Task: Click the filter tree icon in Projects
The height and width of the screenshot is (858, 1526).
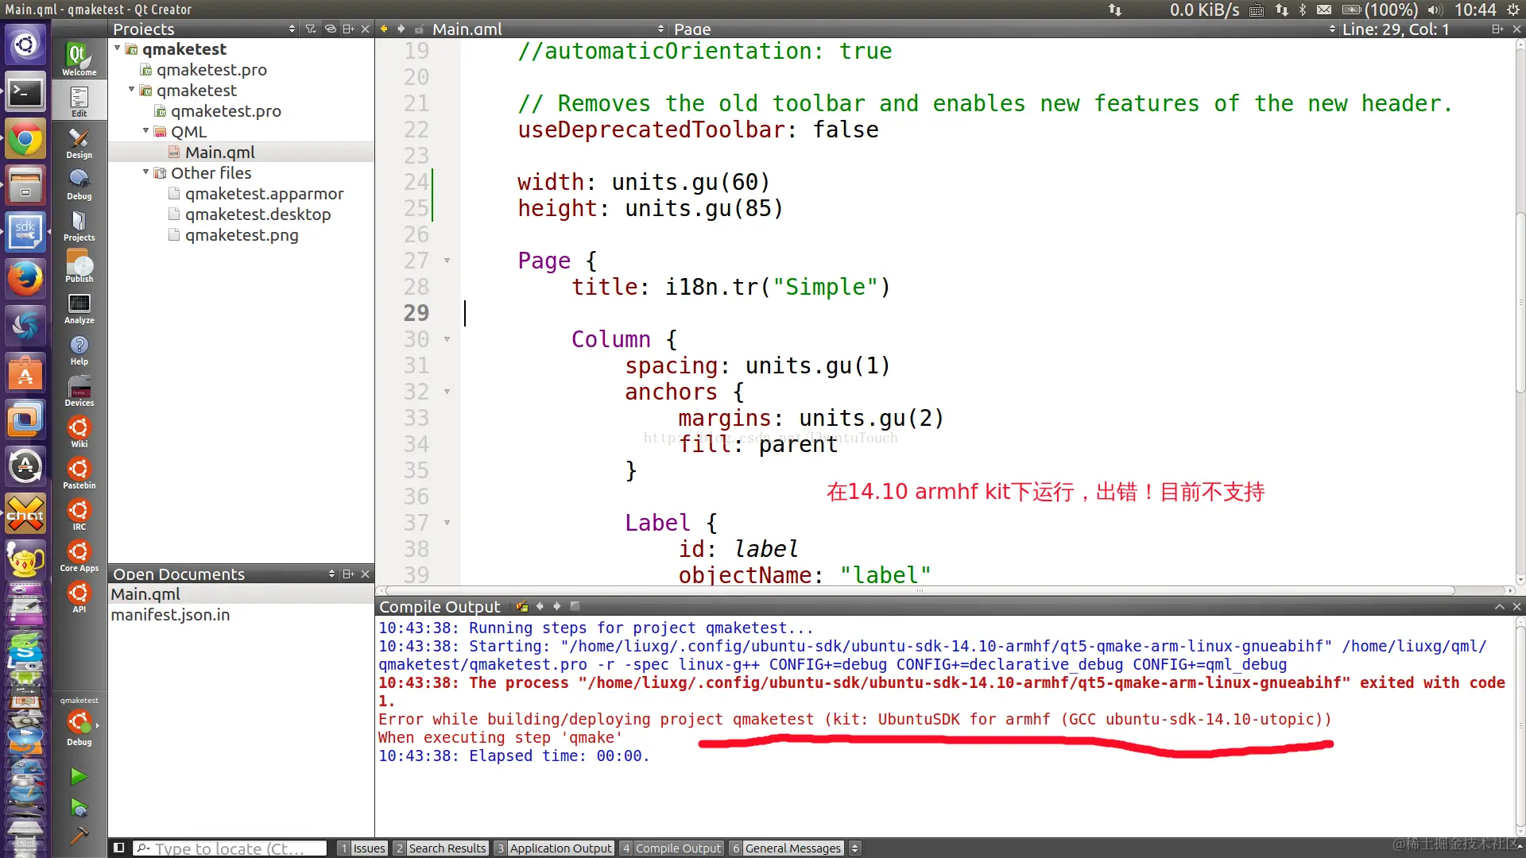Action: click(311, 29)
